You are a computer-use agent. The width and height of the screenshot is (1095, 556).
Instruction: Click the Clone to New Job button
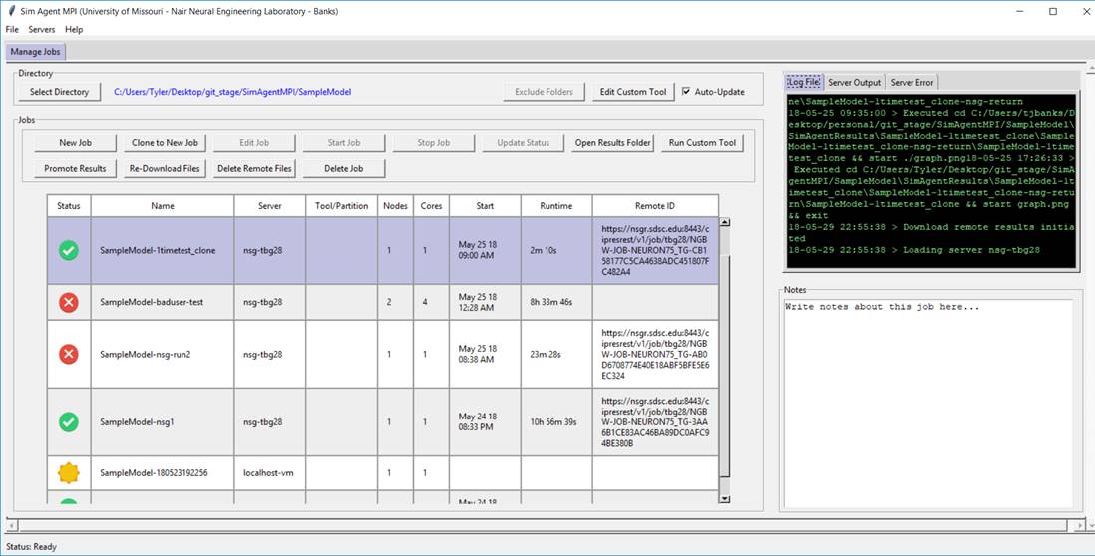pos(165,143)
